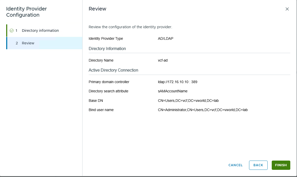The width and height of the screenshot is (297, 177).
Task: Click the CN=Administrator bind user name value
Action: (203, 110)
